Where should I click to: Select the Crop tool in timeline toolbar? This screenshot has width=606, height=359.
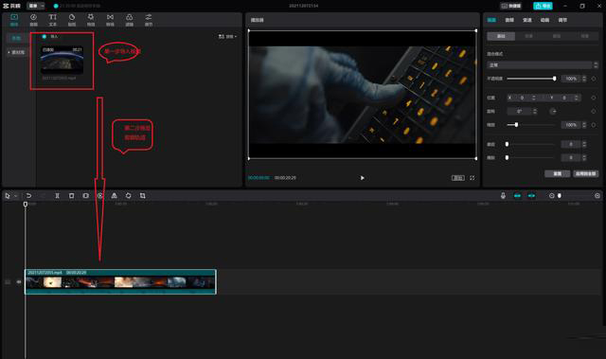(x=143, y=196)
